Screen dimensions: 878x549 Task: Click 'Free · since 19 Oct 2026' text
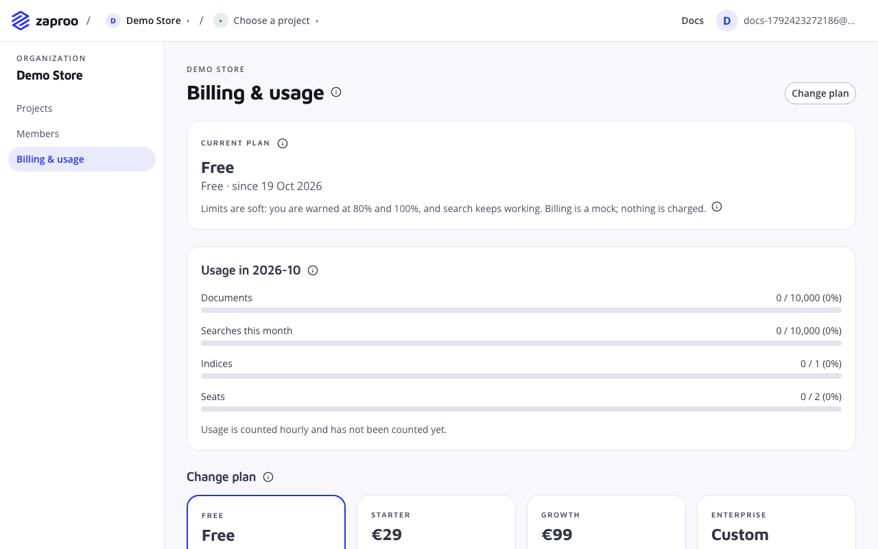tap(261, 186)
